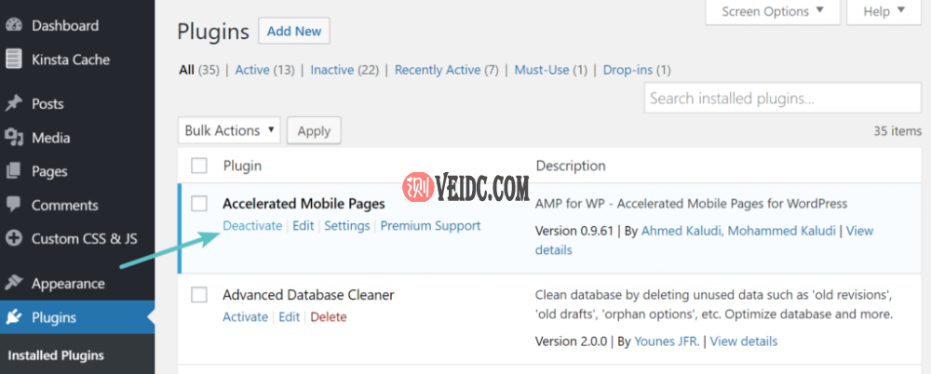Viewport: 931px width, 374px height.
Task: Toggle the select-all plugins checkbox in header
Action: 199,166
